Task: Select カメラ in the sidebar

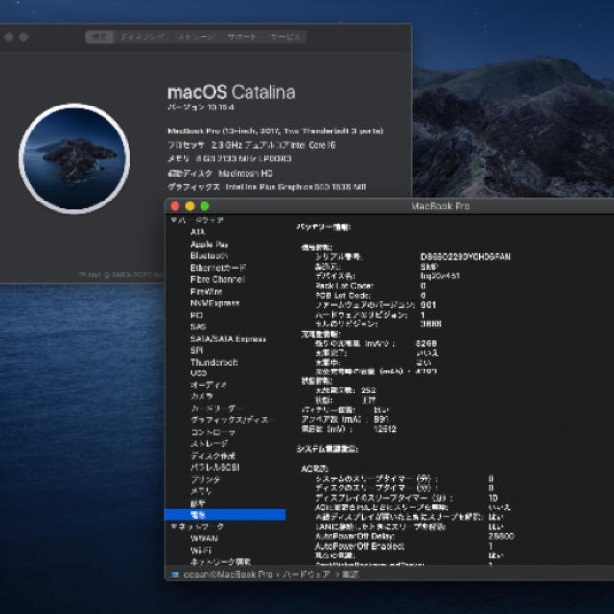Action: pos(201,396)
